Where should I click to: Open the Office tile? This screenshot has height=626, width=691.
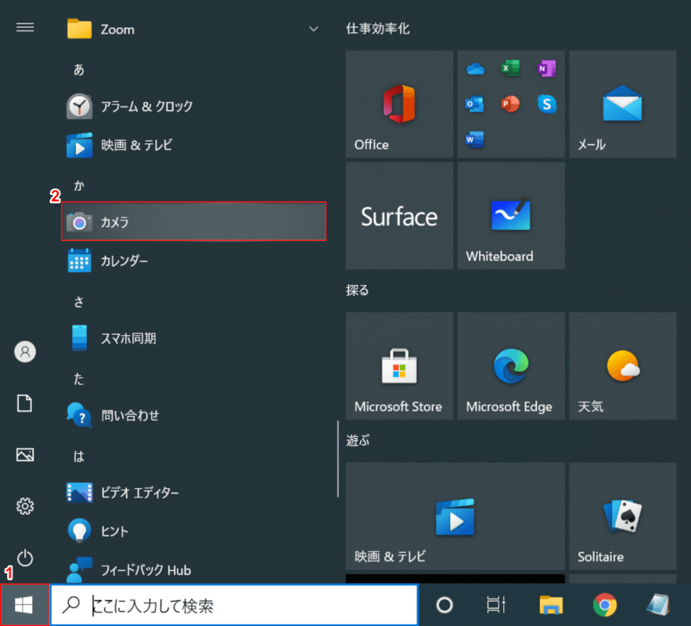click(399, 104)
